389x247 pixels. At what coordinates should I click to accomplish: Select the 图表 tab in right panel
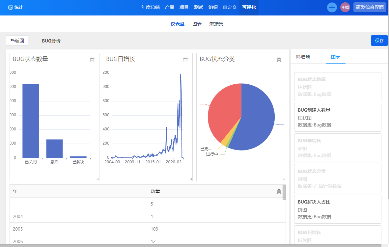point(336,57)
